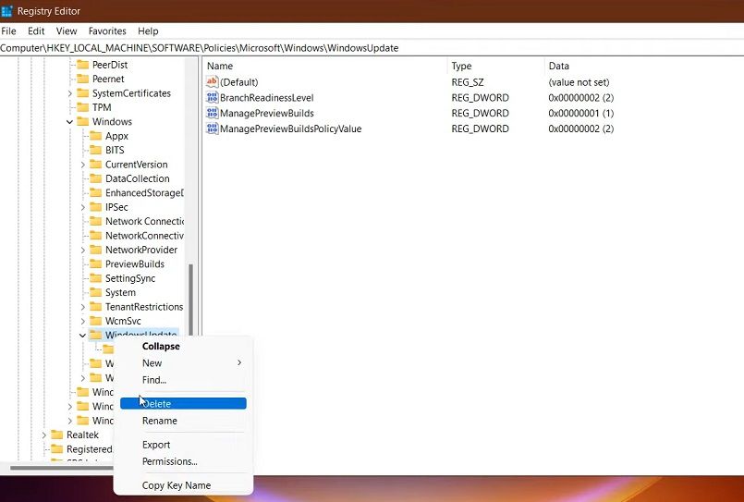Click the '0x00000001 (1)' data cell
This screenshot has height=502, width=744.
click(580, 113)
